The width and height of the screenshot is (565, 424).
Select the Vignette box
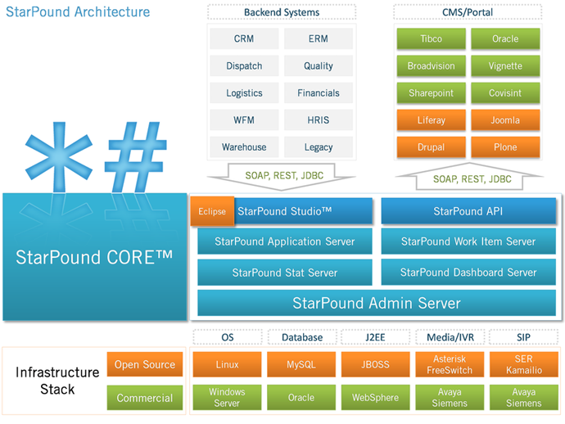coord(505,66)
